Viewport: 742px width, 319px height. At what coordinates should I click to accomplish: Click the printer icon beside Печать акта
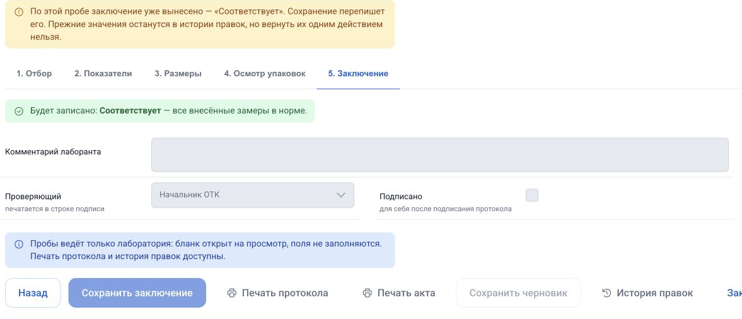pyautogui.click(x=367, y=293)
